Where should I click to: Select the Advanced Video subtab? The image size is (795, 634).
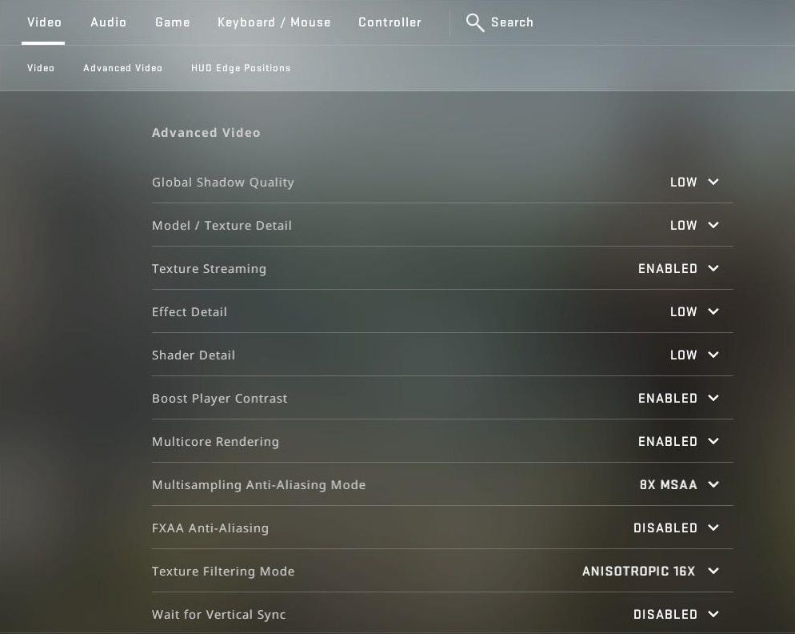pyautogui.click(x=122, y=68)
